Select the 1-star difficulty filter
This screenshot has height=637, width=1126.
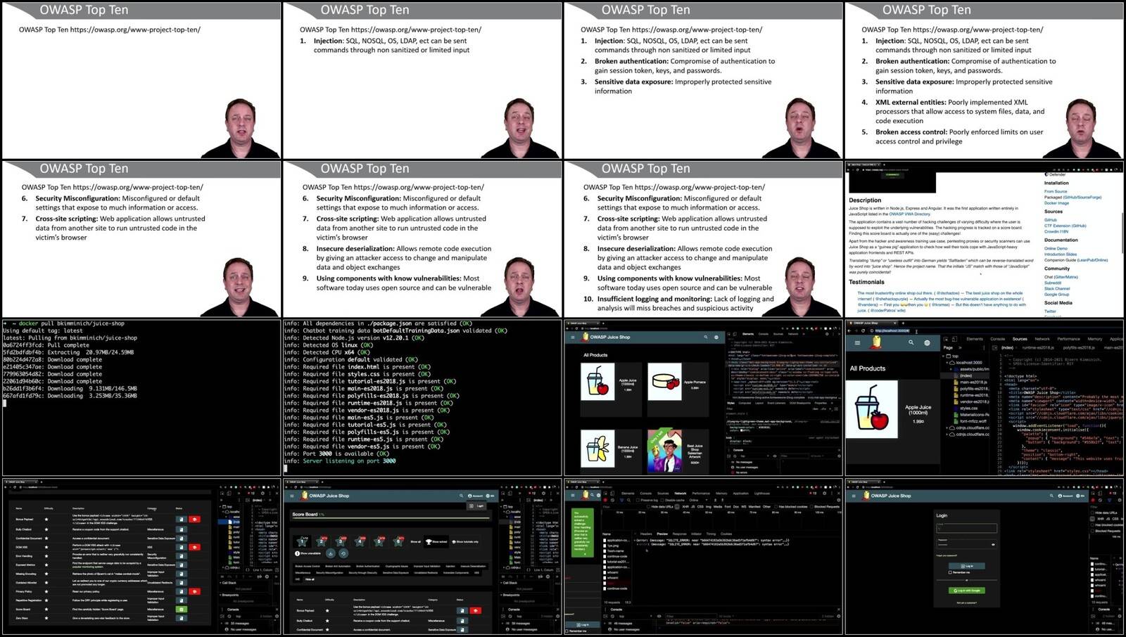[x=303, y=541]
